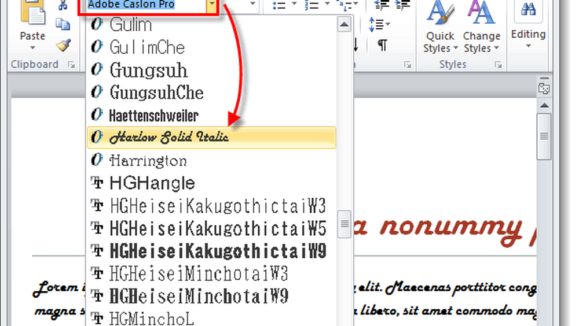
Task: Select Haettenschweiler from the font list
Action: [x=211, y=114]
